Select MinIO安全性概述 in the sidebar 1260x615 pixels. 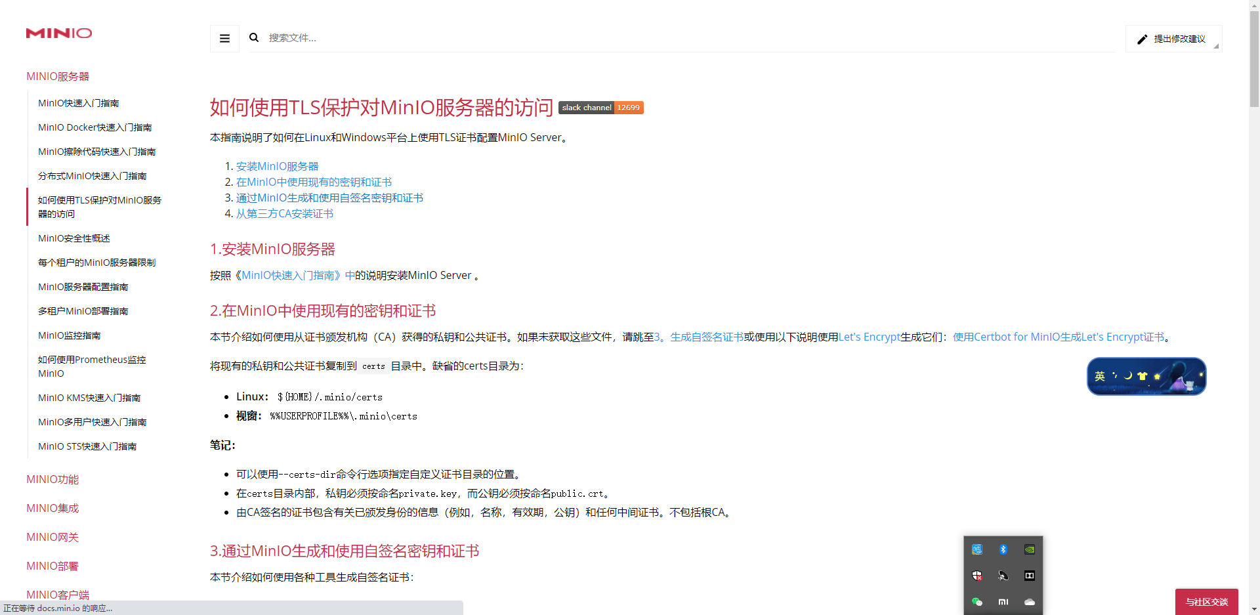[73, 238]
